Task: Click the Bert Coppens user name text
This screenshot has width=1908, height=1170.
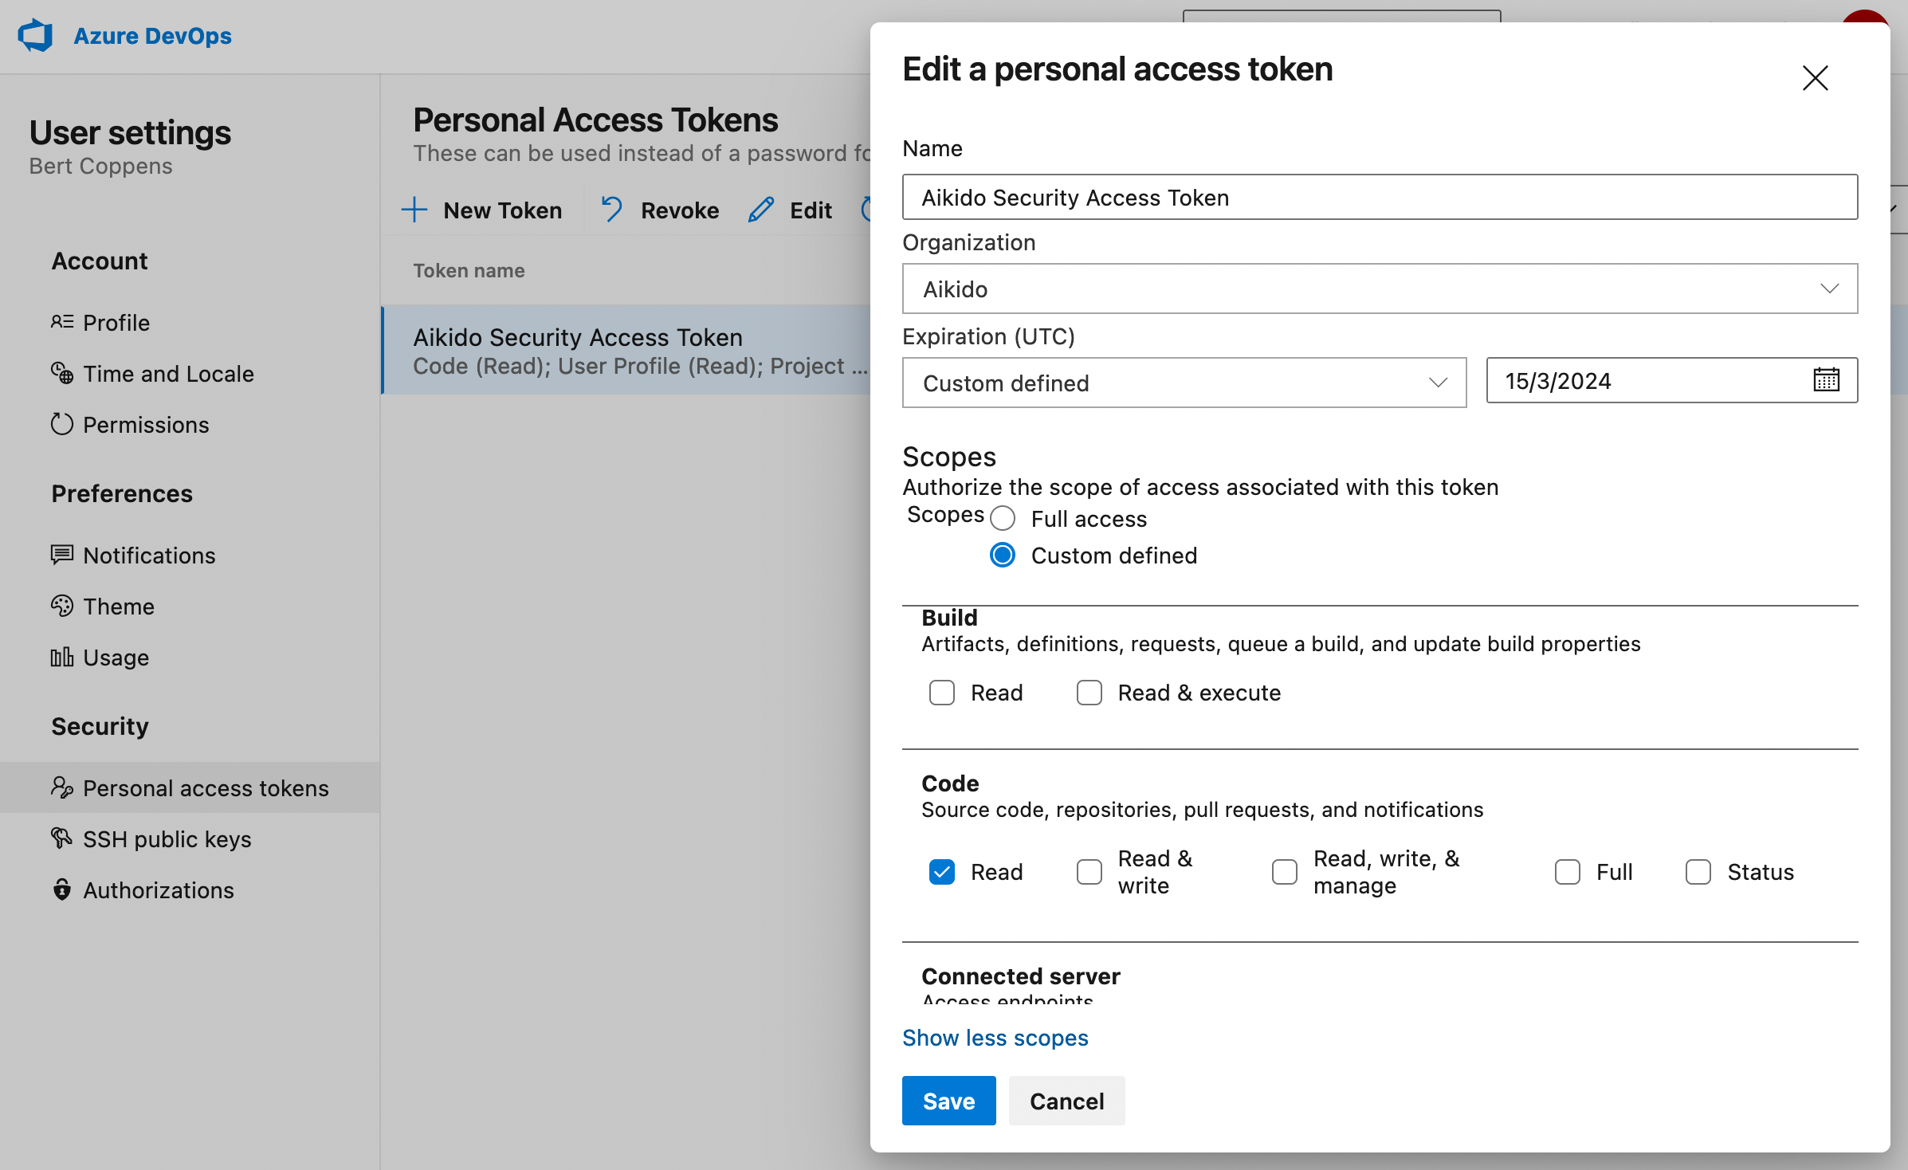Action: click(100, 166)
